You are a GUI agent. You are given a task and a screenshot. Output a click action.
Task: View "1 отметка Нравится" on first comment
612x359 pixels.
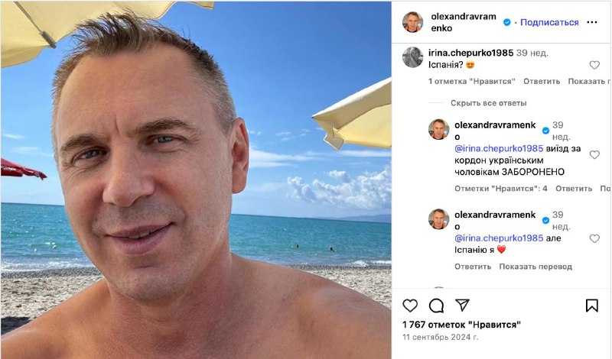[x=471, y=82]
